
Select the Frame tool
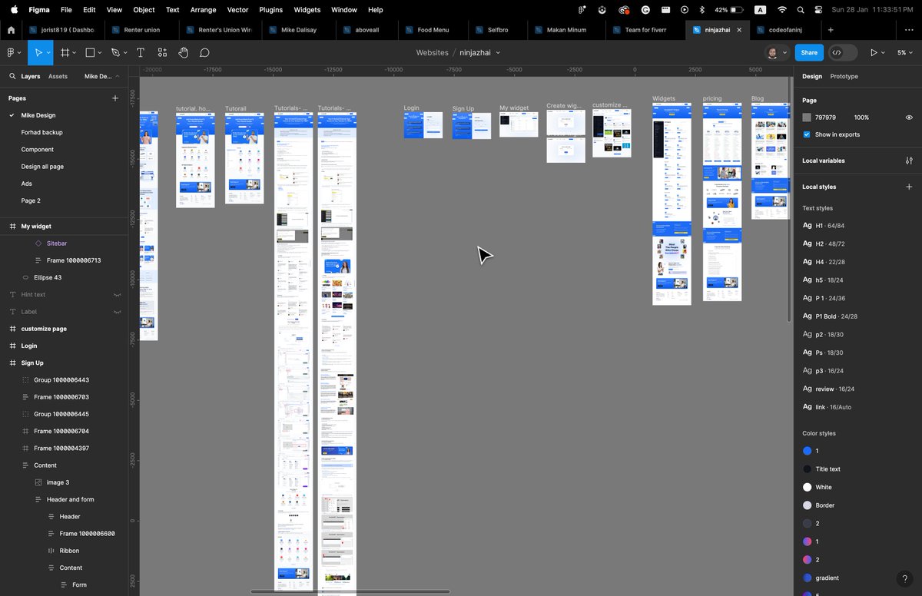point(65,52)
